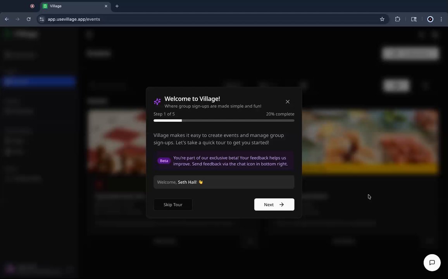
Task: Open the browser profile avatar
Action: 430,19
